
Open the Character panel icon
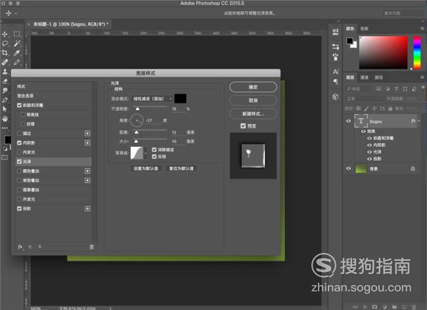tap(336, 71)
